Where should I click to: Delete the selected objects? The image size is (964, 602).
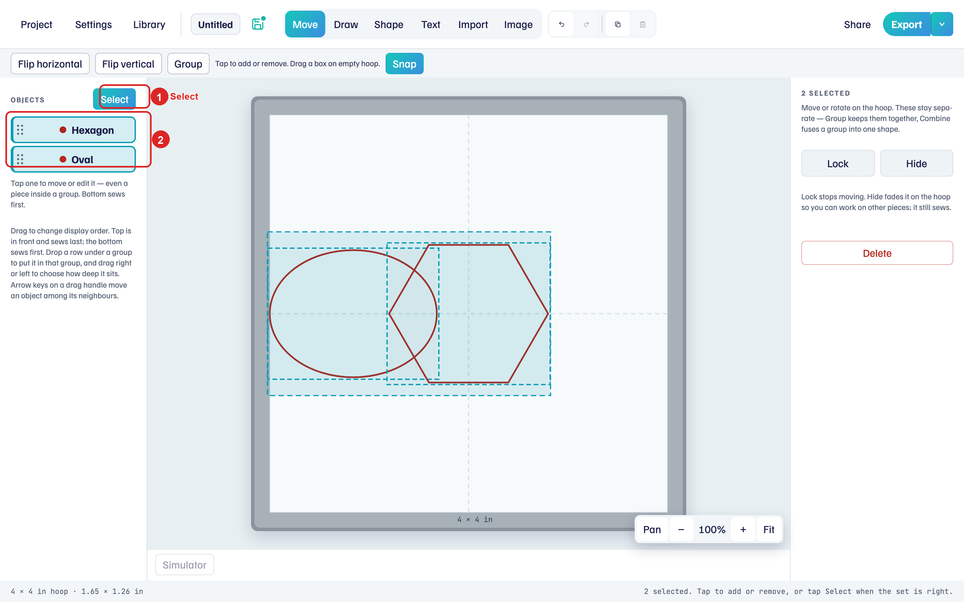click(x=877, y=253)
